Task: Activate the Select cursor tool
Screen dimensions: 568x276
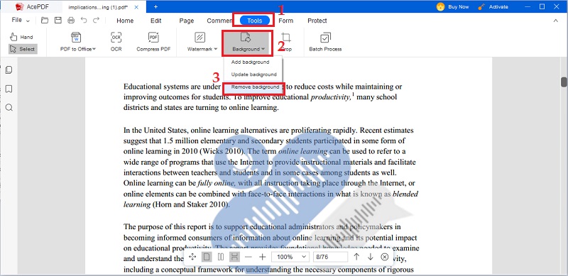Action: click(23, 49)
